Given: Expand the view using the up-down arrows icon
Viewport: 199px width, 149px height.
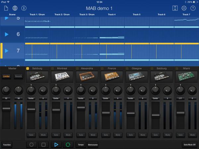Looking at the screenshot, I should pyautogui.click(x=175, y=8).
